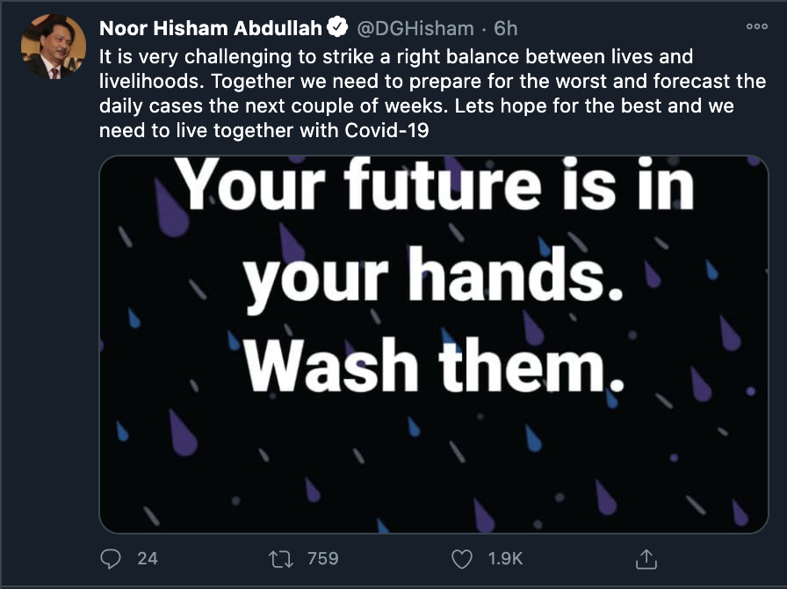Like the tweet with the heart icon
Image resolution: width=787 pixels, height=589 pixels.
tap(462, 558)
